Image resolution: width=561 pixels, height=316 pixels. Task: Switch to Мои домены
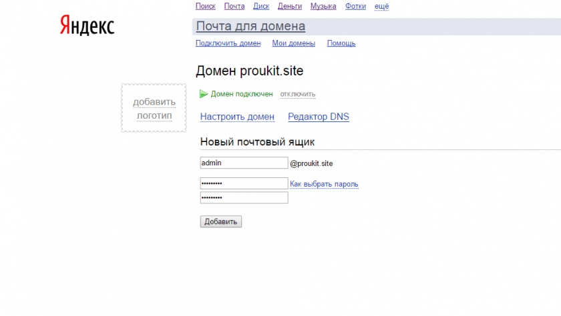tap(293, 43)
